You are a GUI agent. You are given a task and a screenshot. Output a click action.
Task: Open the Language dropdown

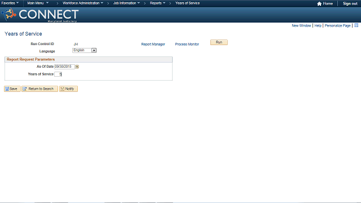(84, 50)
